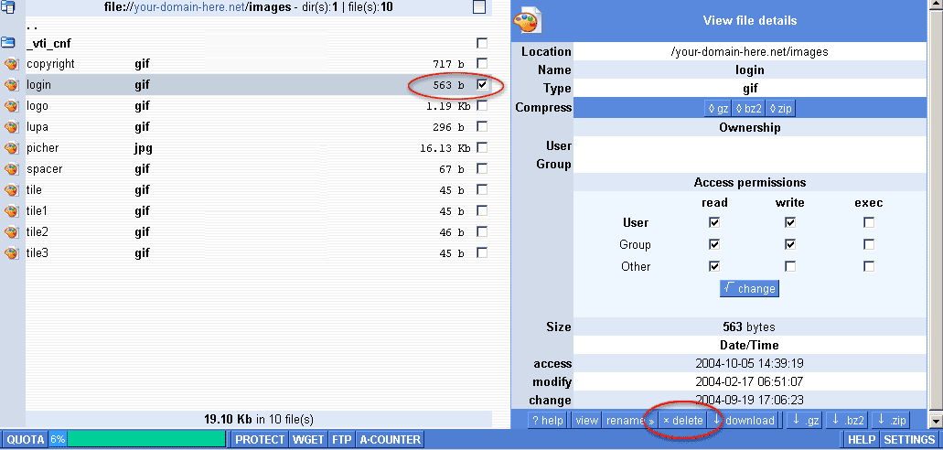Click the file manager icon at top-left
This screenshot has height=450, width=943.
click(9, 7)
